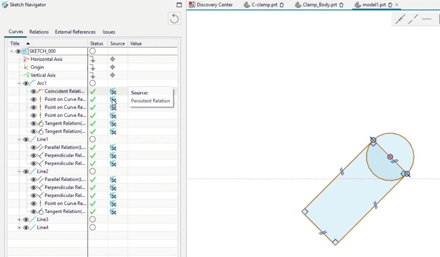Open the Relations tab
Viewport: 440px width, 257px height.
pos(39,32)
